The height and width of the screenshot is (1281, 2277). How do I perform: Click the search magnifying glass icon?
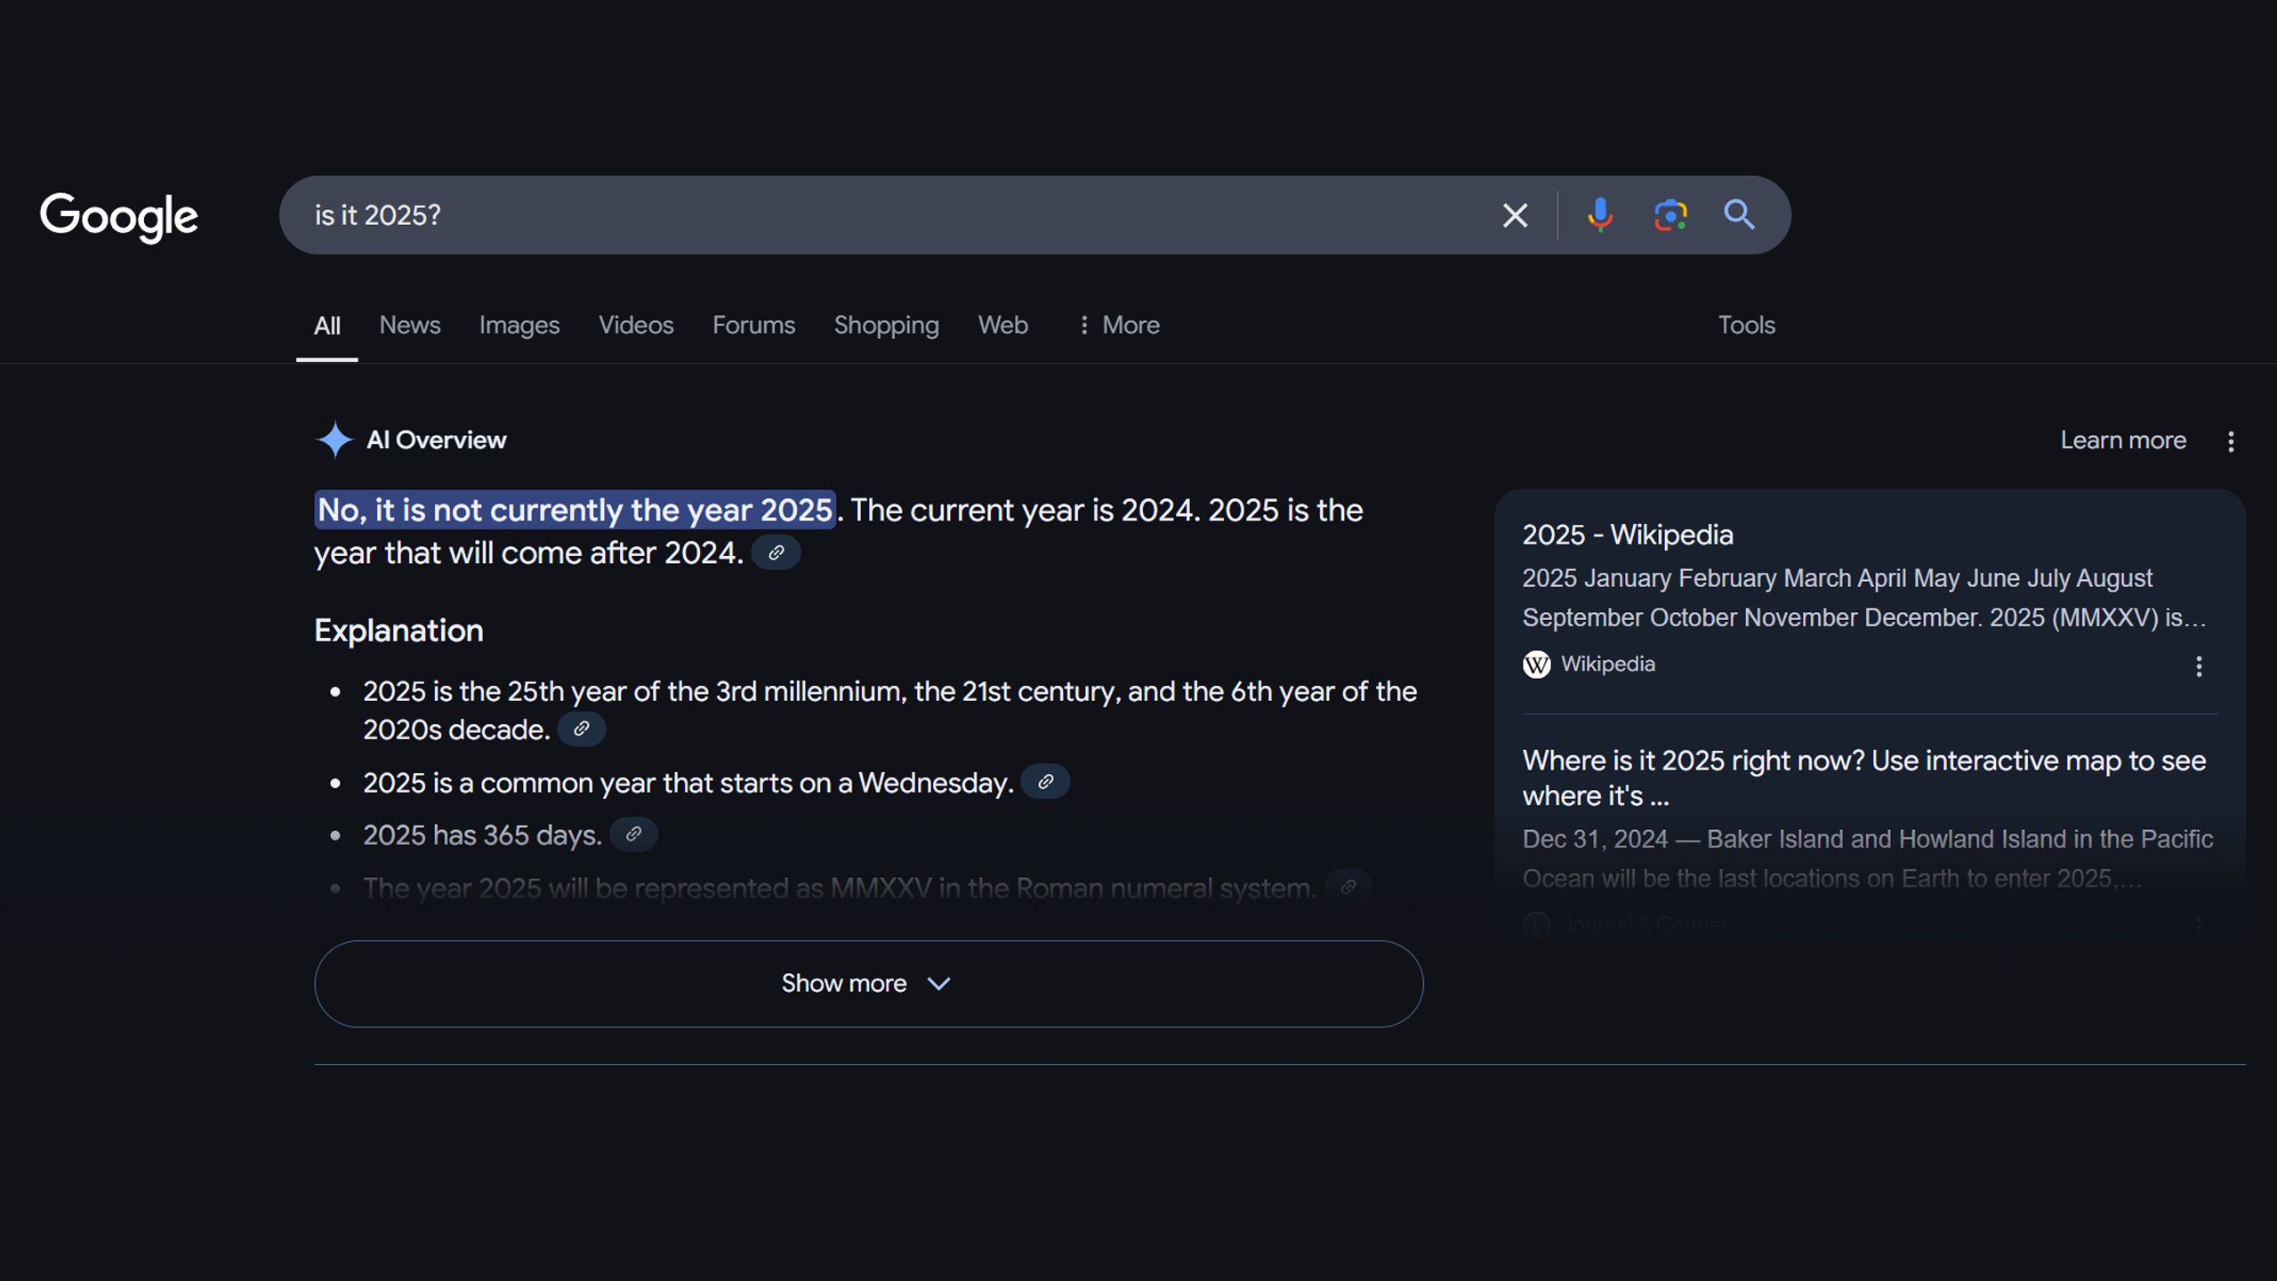1737,214
